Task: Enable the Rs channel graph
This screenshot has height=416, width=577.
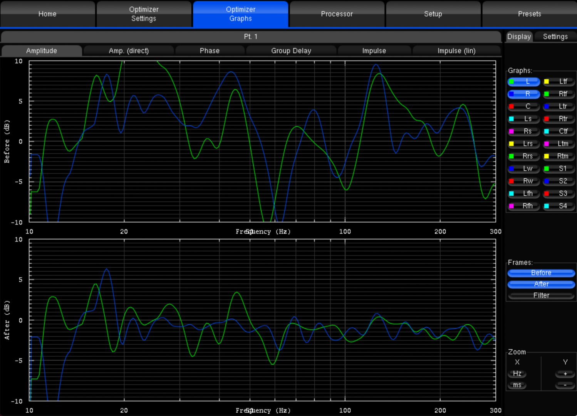Action: click(x=523, y=131)
